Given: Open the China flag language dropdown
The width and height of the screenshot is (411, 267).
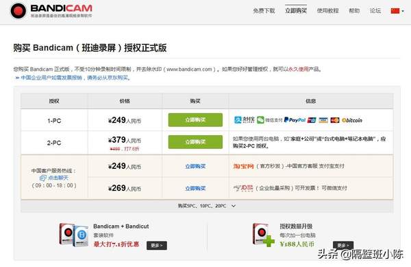Looking at the screenshot, I should (397, 11).
